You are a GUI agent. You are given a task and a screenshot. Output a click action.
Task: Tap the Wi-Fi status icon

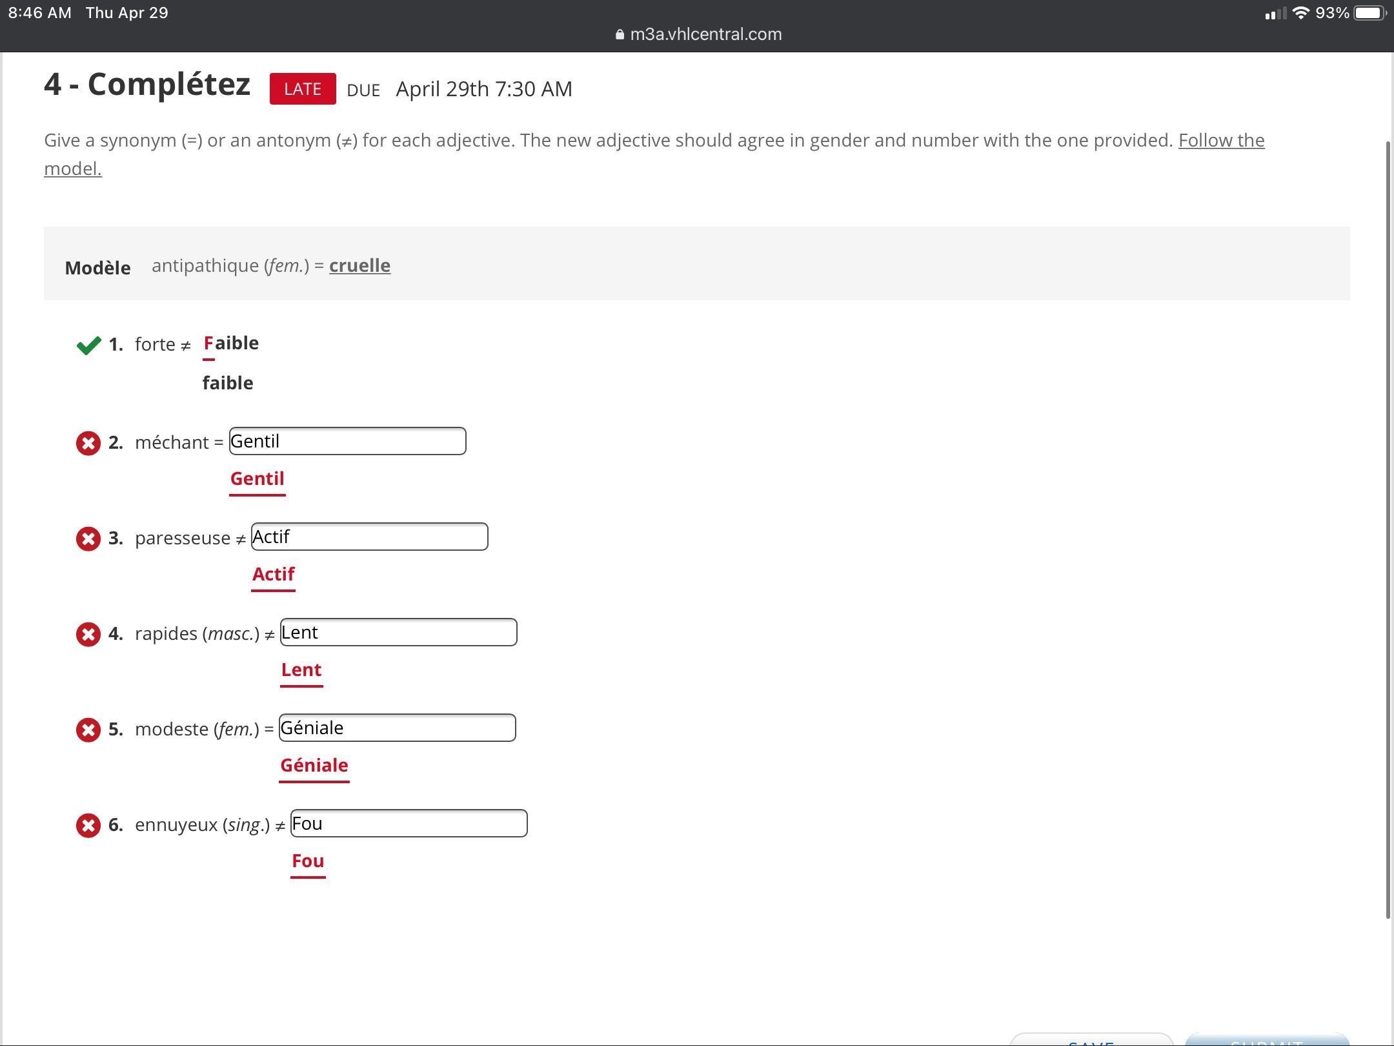[1301, 13]
